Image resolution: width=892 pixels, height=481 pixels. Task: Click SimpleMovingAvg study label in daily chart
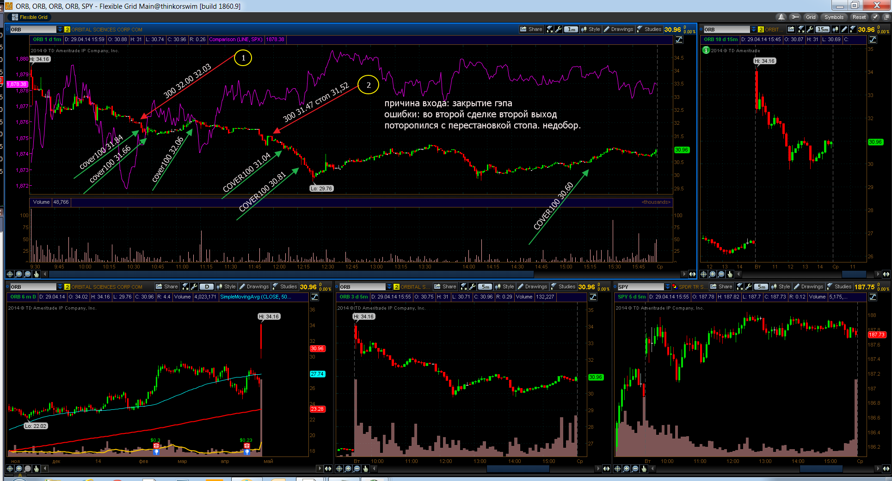(255, 297)
